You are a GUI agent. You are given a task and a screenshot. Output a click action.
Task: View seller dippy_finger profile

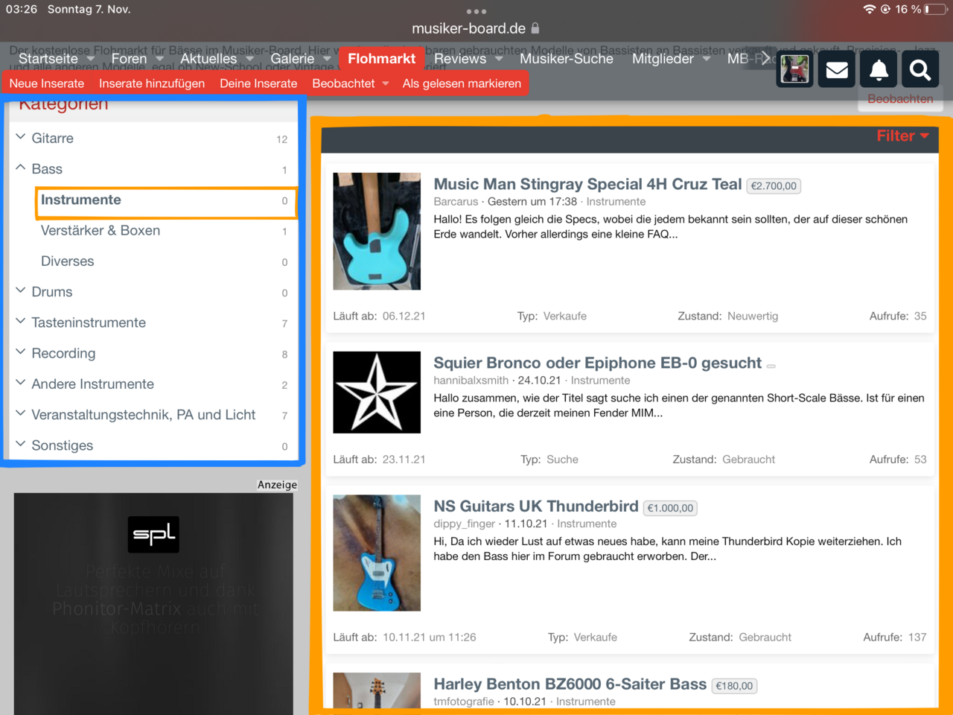[x=465, y=524]
